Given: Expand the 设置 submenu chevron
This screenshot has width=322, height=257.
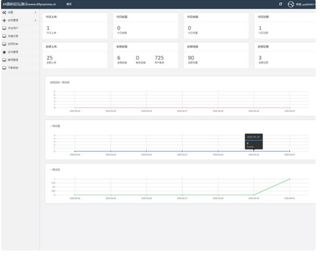Looking at the screenshot, I should coord(35,12).
